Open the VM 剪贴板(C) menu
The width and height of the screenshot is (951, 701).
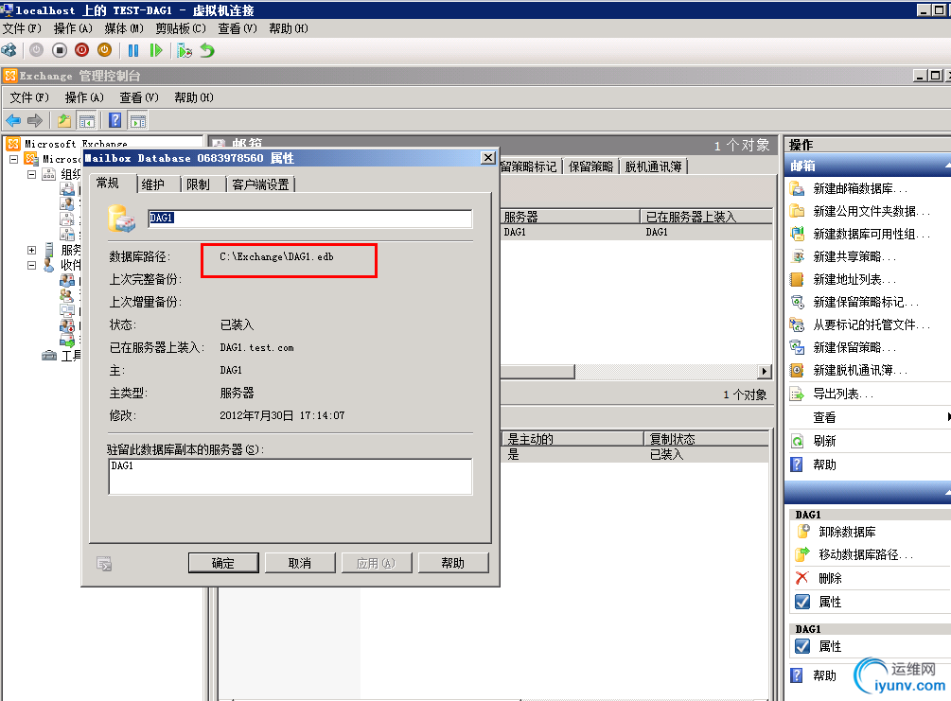coord(180,28)
